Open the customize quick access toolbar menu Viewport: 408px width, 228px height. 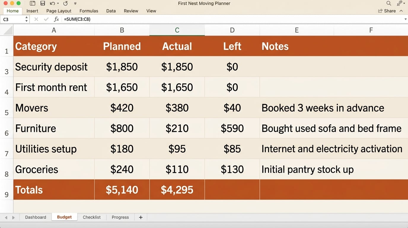click(x=75, y=4)
